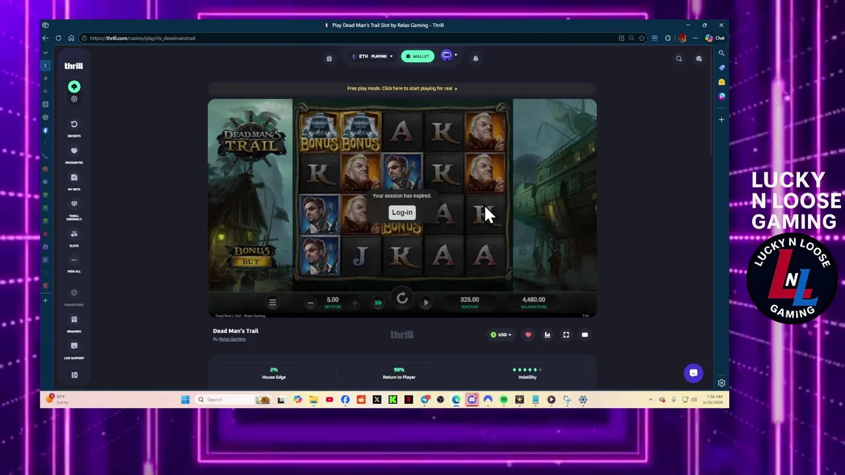Collapse the Thrill sidebar panel

pyautogui.click(x=74, y=375)
